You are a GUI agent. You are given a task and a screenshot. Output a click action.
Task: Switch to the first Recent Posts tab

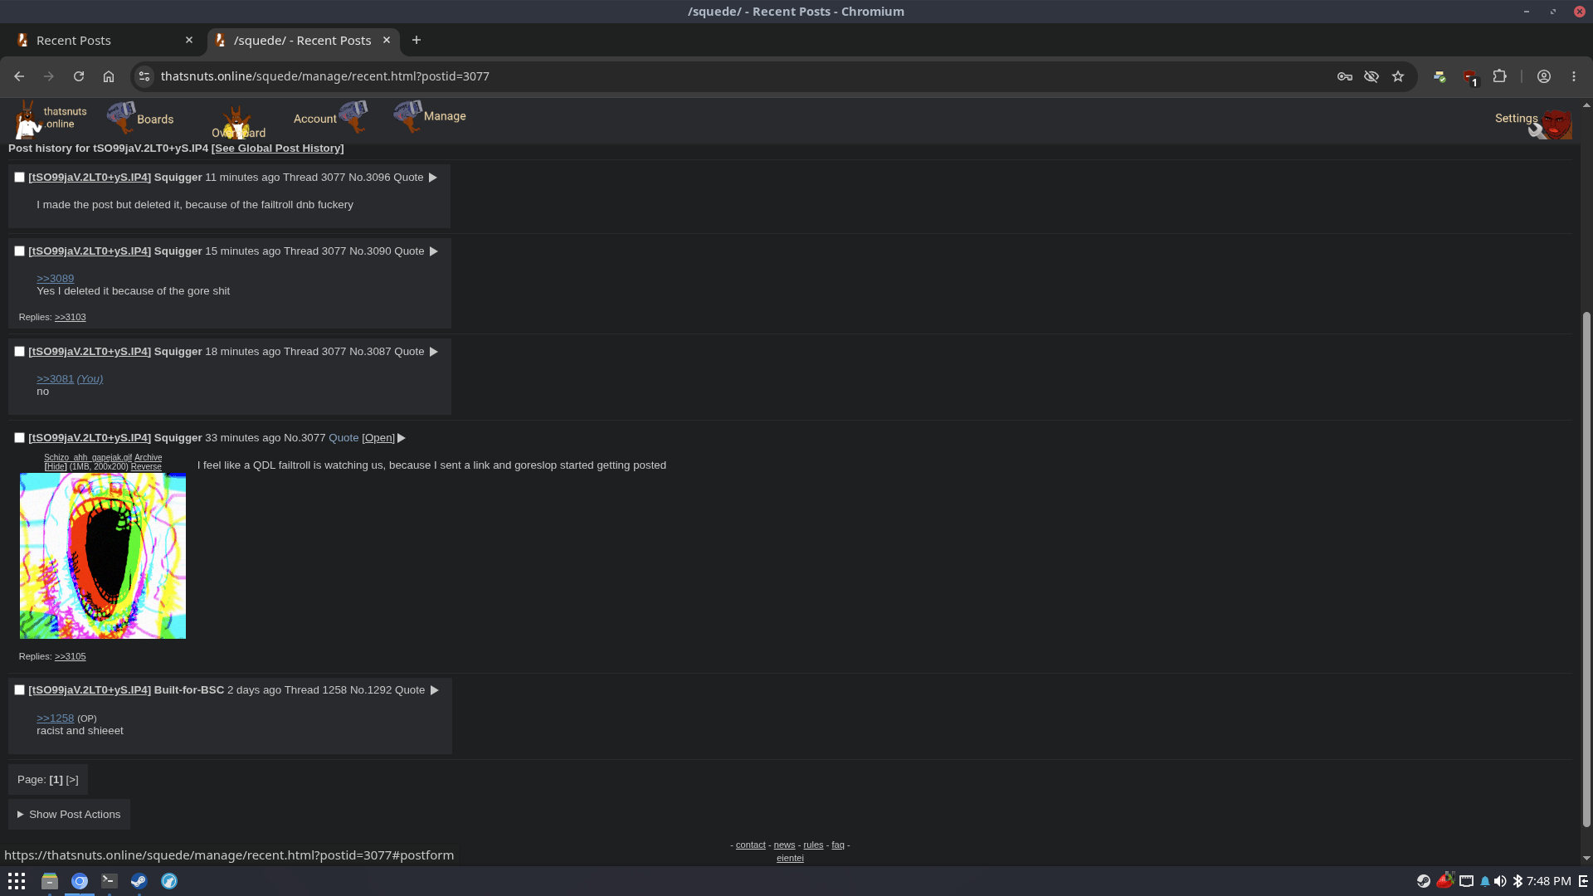(x=105, y=41)
